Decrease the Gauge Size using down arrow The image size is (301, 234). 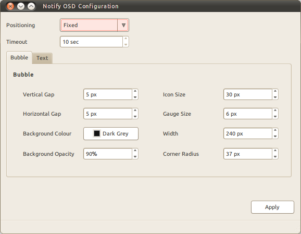pos(275,116)
